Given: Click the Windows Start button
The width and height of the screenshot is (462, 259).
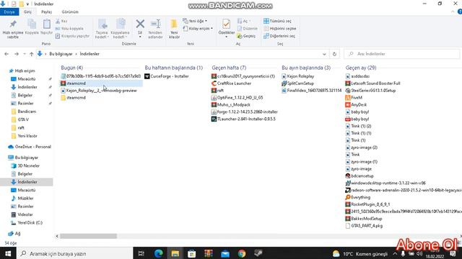Looking at the screenshot, I should pos(8,253).
